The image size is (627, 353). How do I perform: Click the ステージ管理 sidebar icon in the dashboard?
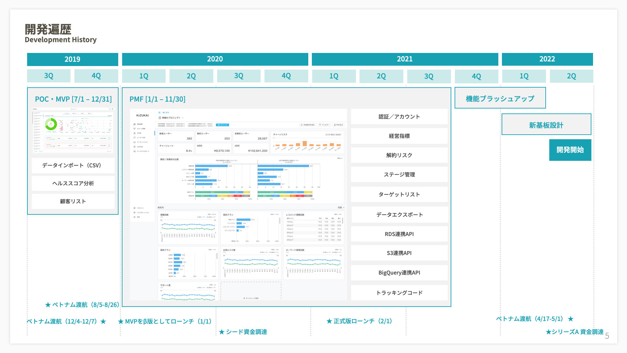[x=135, y=129]
